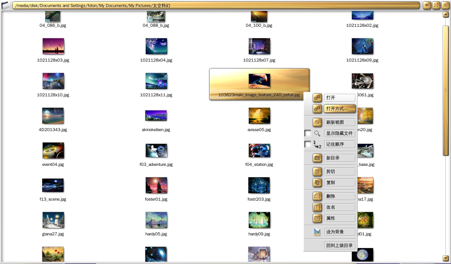The width and height of the screenshot is (451, 264).
Task: Click the giana27.jpg file name
Action: coord(53,234)
